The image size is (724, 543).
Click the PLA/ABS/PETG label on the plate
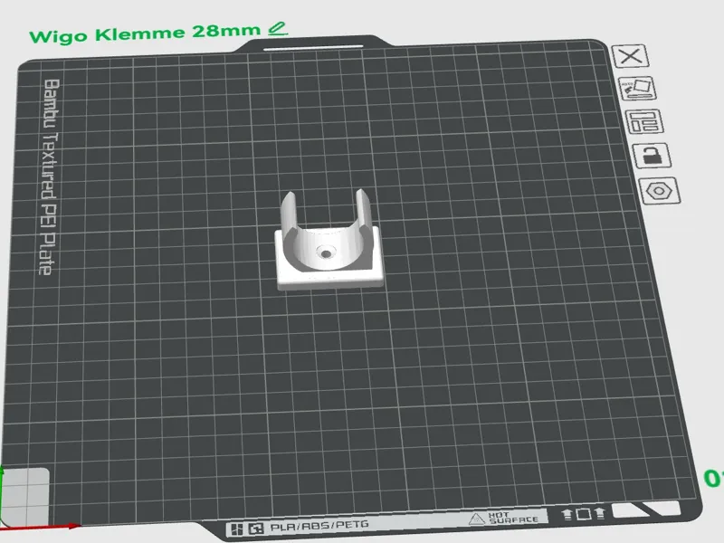tap(319, 526)
